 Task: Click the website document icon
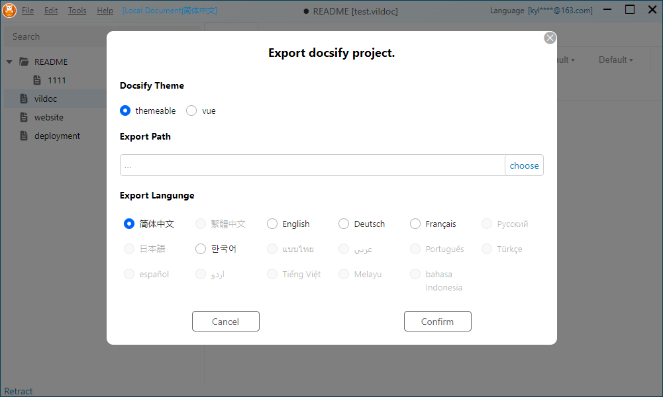pyautogui.click(x=25, y=117)
